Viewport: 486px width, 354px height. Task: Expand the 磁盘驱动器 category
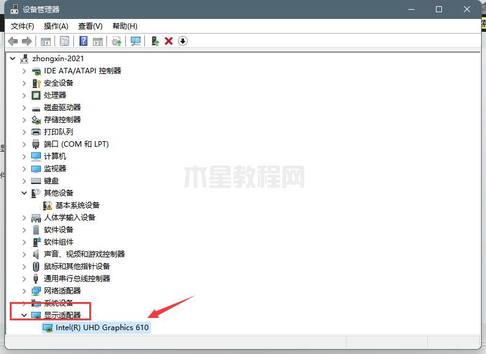pos(24,108)
